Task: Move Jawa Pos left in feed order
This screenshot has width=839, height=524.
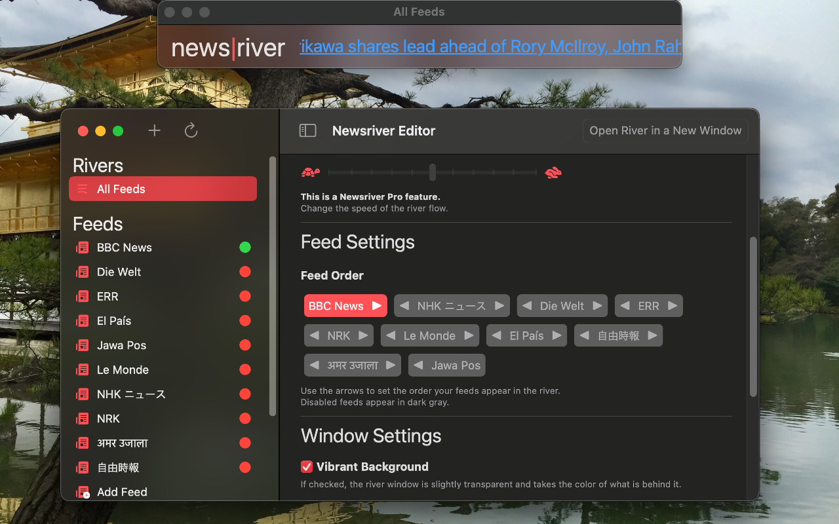Action: click(x=418, y=365)
